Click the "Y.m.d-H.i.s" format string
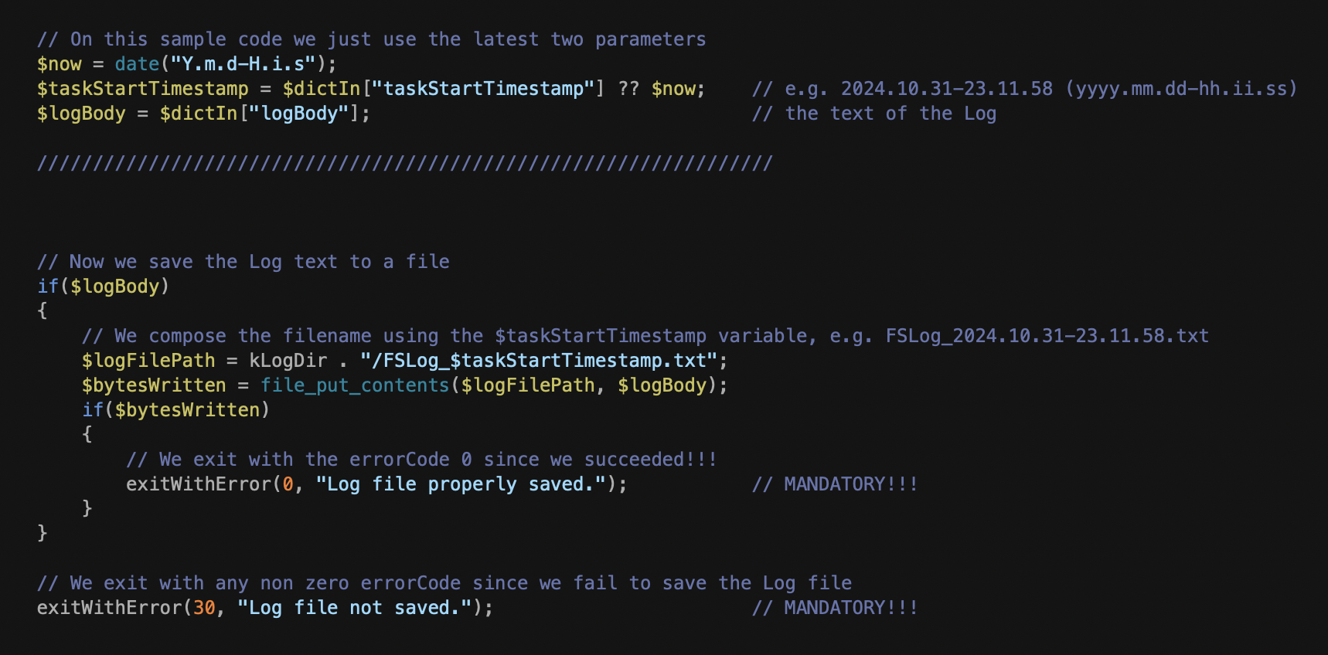Image resolution: width=1328 pixels, height=655 pixels. pyautogui.click(x=243, y=64)
